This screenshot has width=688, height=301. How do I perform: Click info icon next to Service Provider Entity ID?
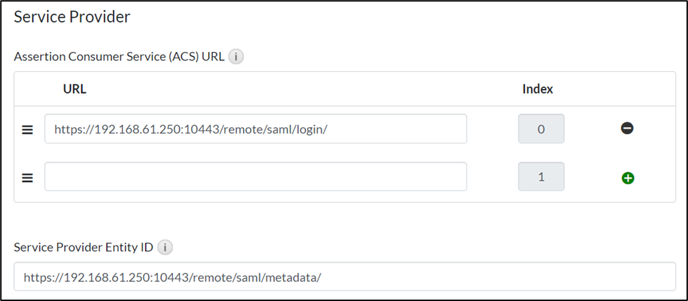(165, 248)
